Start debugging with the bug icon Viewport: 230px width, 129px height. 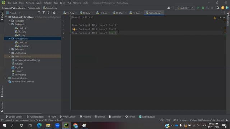203,8
